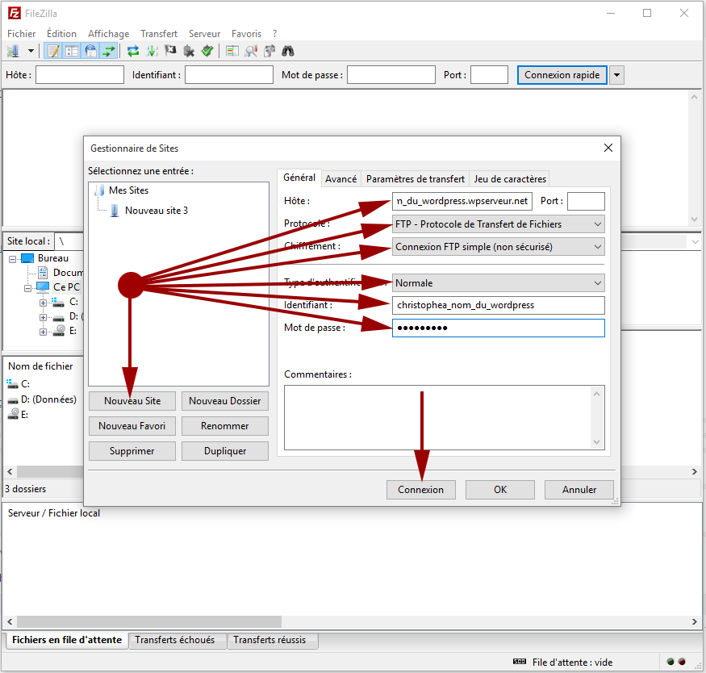The image size is (706, 673).
Task: Open the Serveur menu
Action: tap(204, 34)
